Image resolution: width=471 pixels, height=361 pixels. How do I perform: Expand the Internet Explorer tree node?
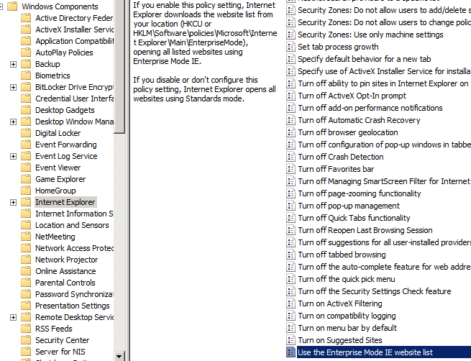13,202
